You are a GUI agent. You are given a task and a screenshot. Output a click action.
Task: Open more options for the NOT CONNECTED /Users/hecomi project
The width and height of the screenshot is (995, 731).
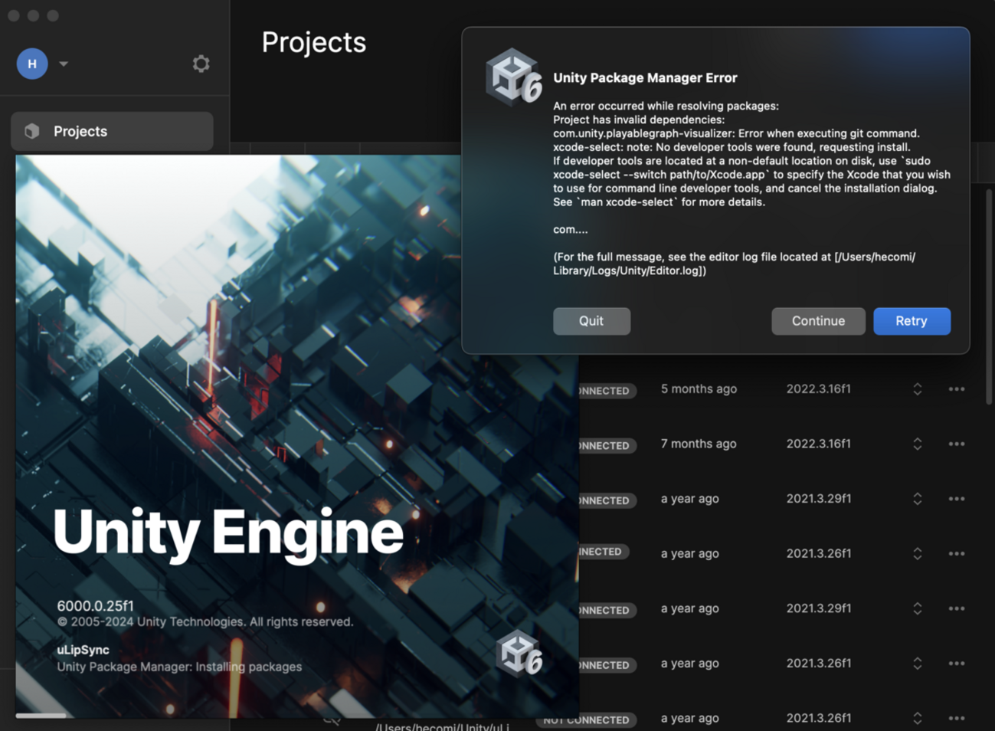click(957, 719)
